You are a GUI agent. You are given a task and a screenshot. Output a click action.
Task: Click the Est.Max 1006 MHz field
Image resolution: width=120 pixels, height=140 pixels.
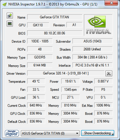pos(103,105)
